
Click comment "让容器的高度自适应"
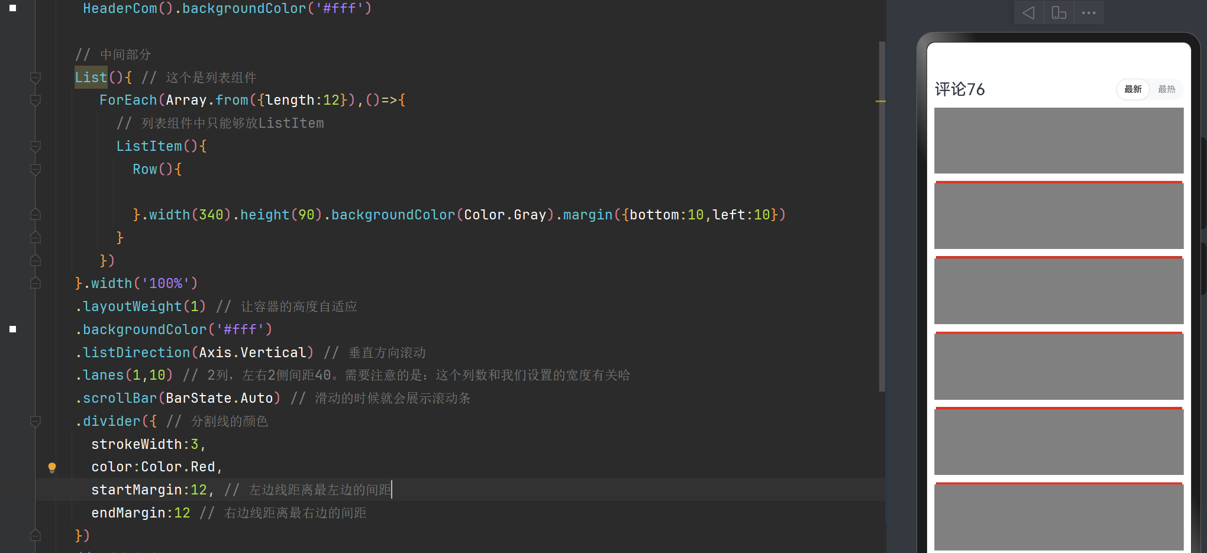(x=299, y=306)
